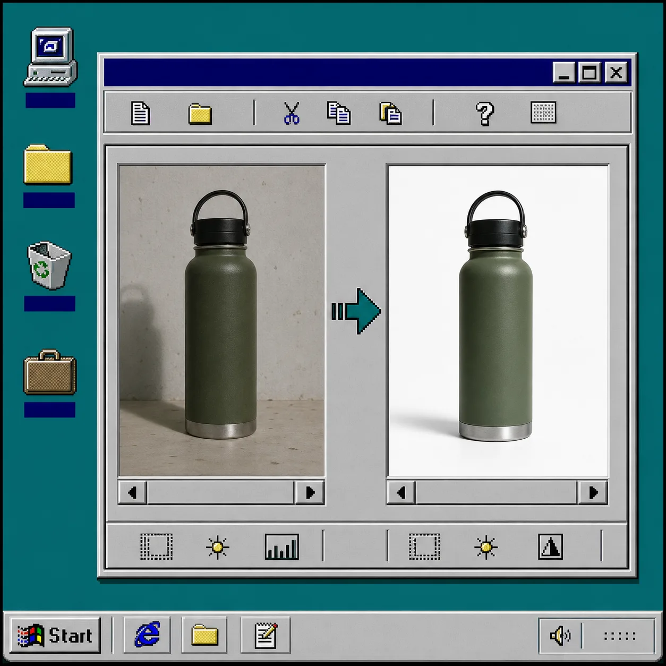
Task: Open My Computer desktop icon
Action: click(x=50, y=57)
